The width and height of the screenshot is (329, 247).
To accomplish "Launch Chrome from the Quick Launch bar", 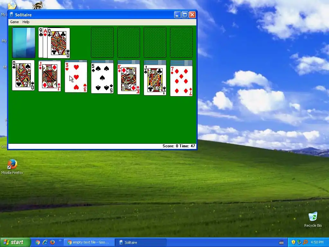I will pyautogui.click(x=38, y=242).
